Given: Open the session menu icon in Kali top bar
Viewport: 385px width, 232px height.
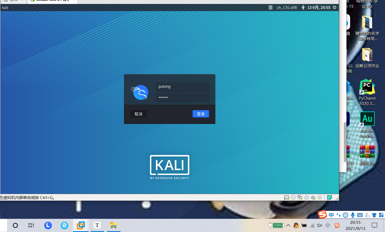Looking at the screenshot, I should click(271, 7).
